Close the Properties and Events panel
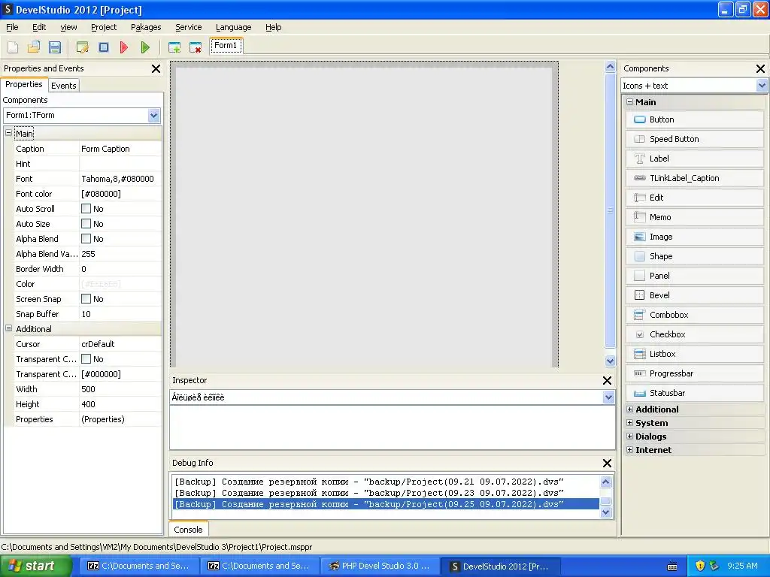Screen dimensions: 770x577 tap(156, 68)
